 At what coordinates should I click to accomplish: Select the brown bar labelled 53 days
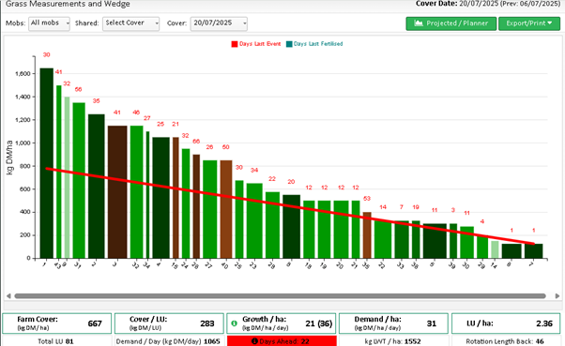[x=367, y=235]
